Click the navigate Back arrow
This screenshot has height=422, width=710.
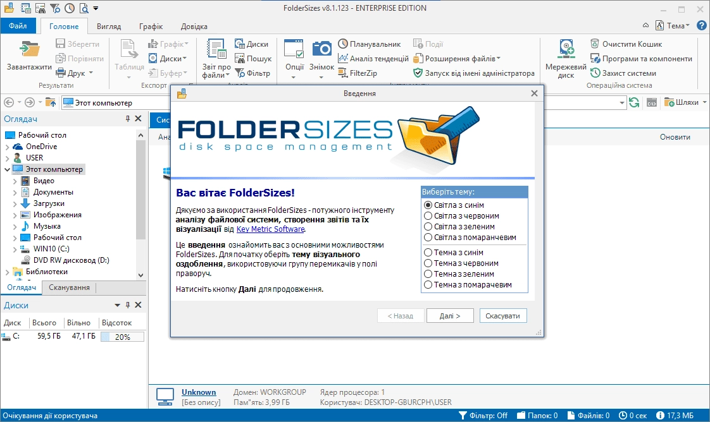coord(9,102)
